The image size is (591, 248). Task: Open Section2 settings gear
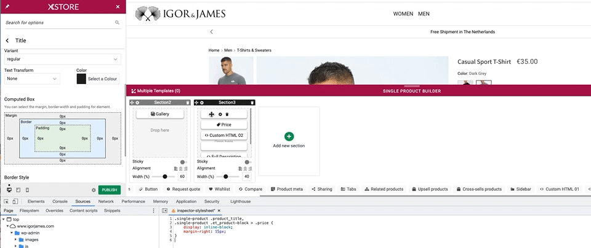pyautogui.click(x=137, y=103)
